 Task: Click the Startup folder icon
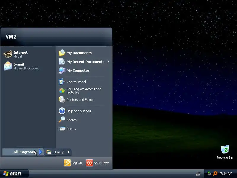[x=49, y=152]
